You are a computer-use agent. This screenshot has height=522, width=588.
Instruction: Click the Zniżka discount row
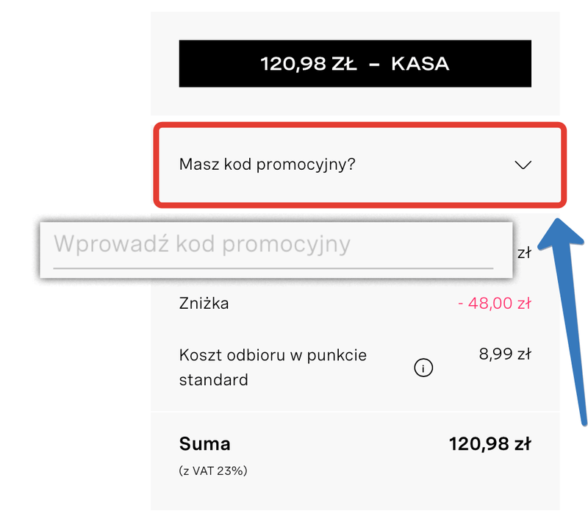[204, 302]
